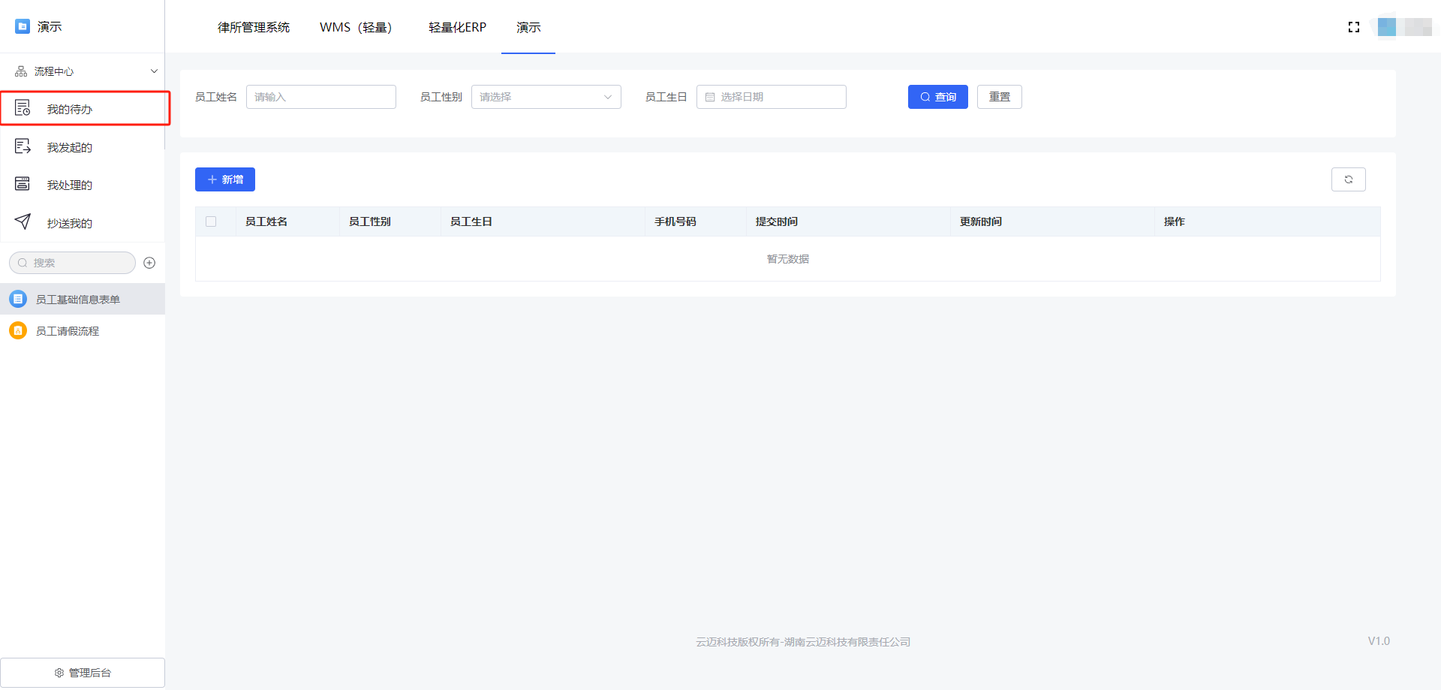Open 抄送我的 in the sidebar

pos(69,223)
